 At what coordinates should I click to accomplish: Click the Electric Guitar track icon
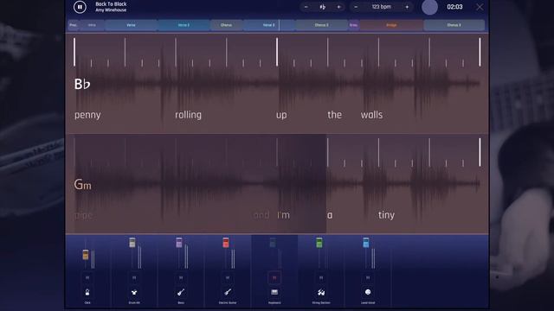coord(228,292)
